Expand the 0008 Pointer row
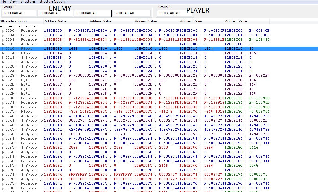This screenshot has height=192, width=318. pos(3,40)
